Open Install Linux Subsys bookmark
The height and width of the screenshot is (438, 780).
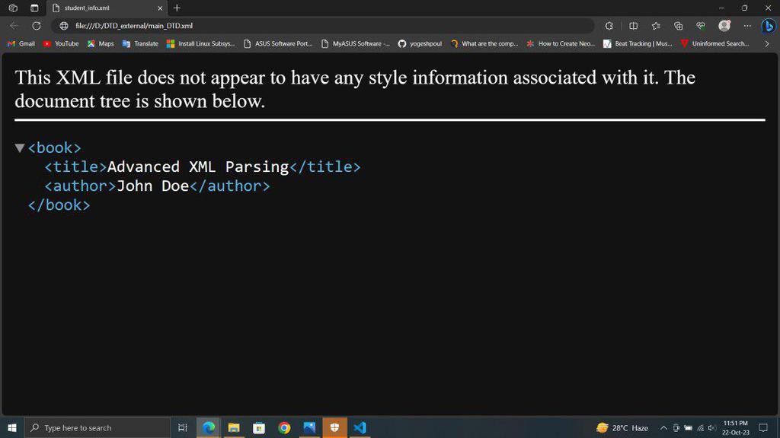pyautogui.click(x=200, y=43)
